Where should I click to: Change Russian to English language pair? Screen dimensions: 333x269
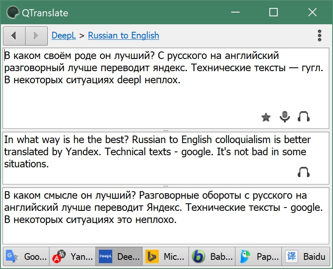coord(124,36)
